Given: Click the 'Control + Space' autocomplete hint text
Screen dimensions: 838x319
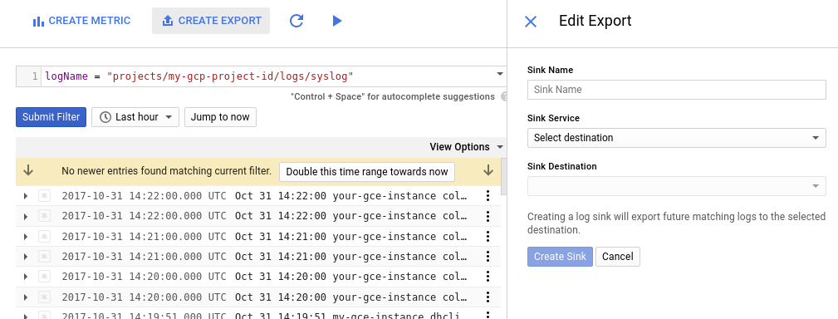Looking at the screenshot, I should pos(393,96).
